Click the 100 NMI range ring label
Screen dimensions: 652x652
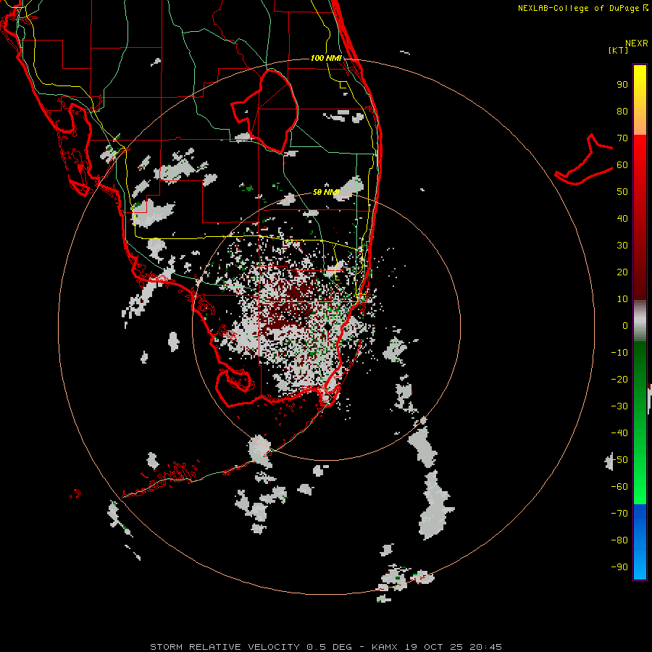[x=326, y=58]
